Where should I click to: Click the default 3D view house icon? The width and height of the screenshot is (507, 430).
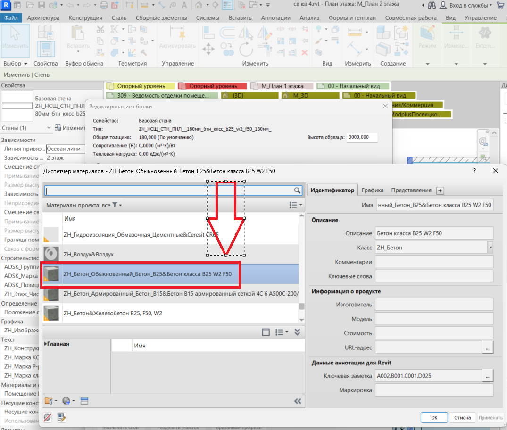(199, 5)
